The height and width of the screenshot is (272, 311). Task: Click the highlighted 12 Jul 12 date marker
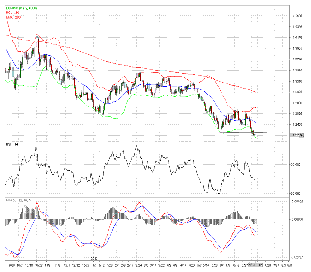(255, 264)
